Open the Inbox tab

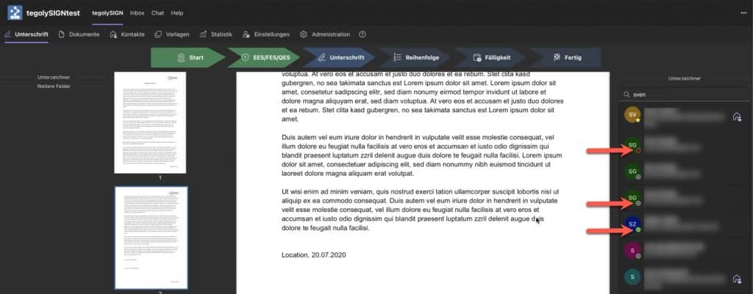(137, 13)
